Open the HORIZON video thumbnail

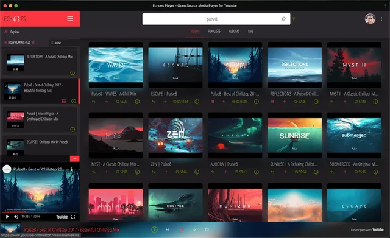tap(235, 203)
